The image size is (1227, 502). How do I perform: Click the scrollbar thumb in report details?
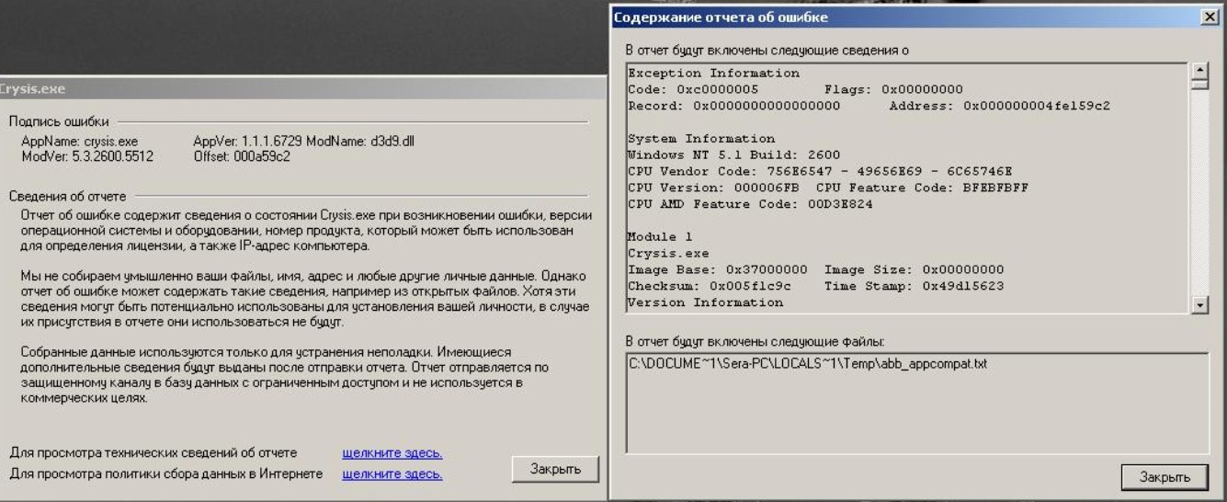pyautogui.click(x=1199, y=85)
